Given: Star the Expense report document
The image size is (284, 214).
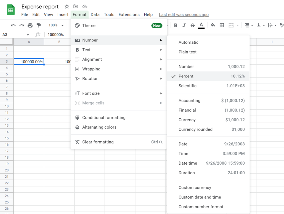Looking at the screenshot, I should point(67,6).
